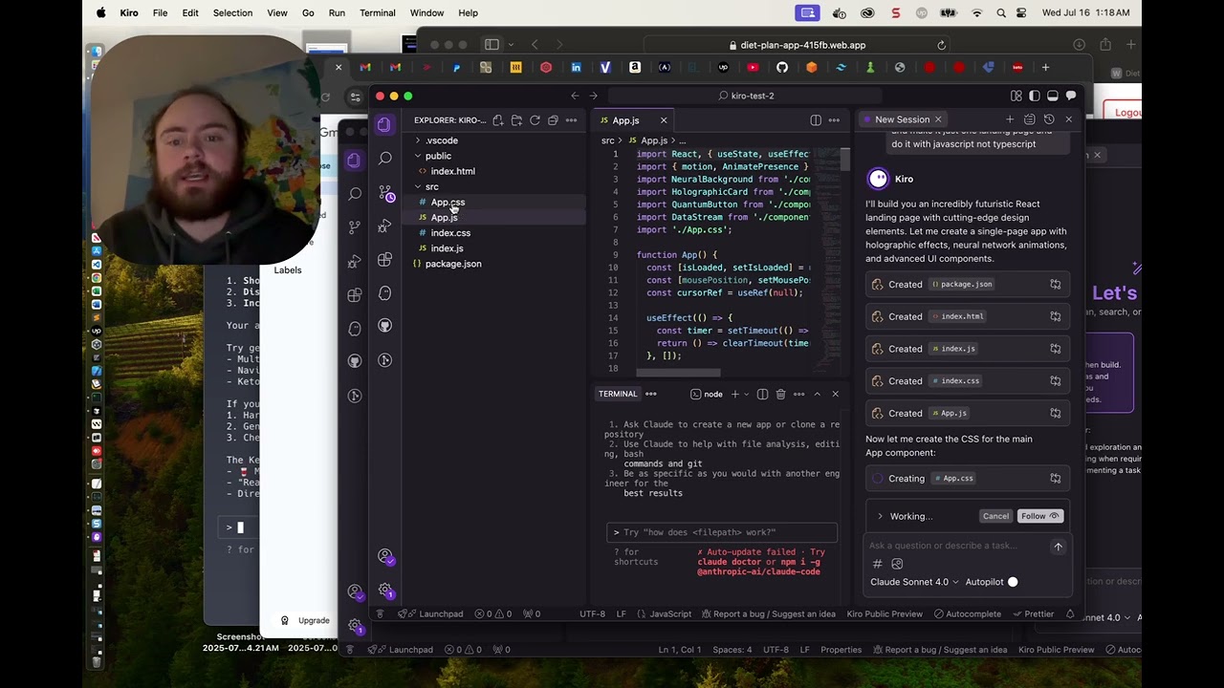1224x688 pixels.
Task: Split the node terminal
Action: click(x=762, y=394)
